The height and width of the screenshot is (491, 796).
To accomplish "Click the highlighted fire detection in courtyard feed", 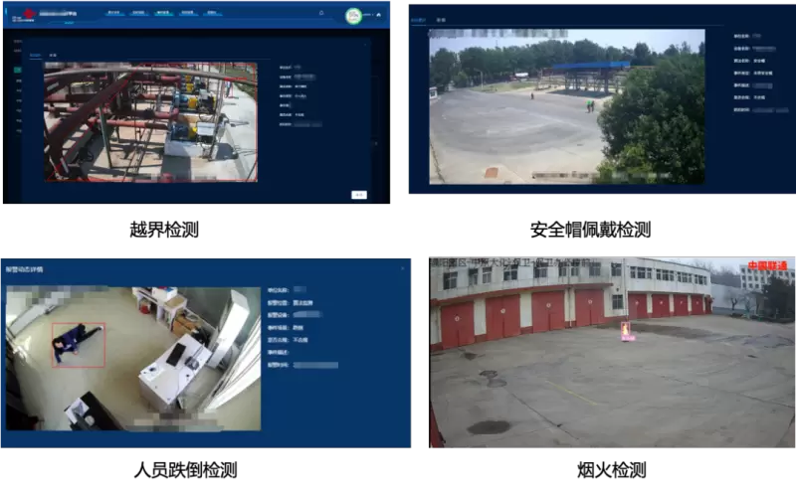I will 626,331.
